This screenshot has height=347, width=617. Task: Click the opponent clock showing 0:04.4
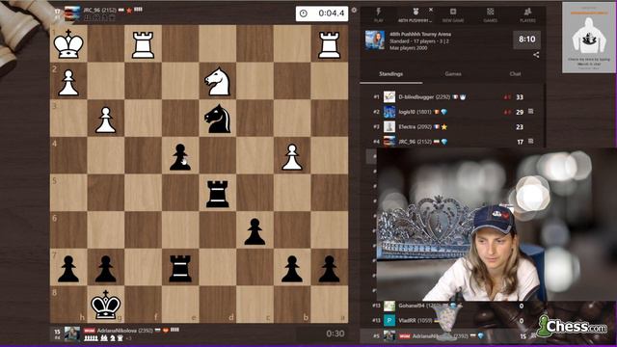(321, 13)
